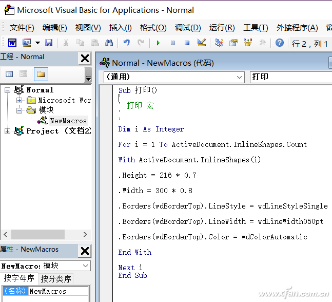This screenshot has width=332, height=302.
Task: Toggle Design Mode icon
Action: click(201, 43)
